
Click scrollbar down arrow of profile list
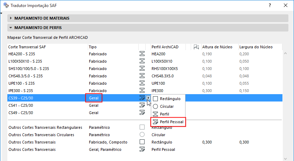click(x=285, y=159)
